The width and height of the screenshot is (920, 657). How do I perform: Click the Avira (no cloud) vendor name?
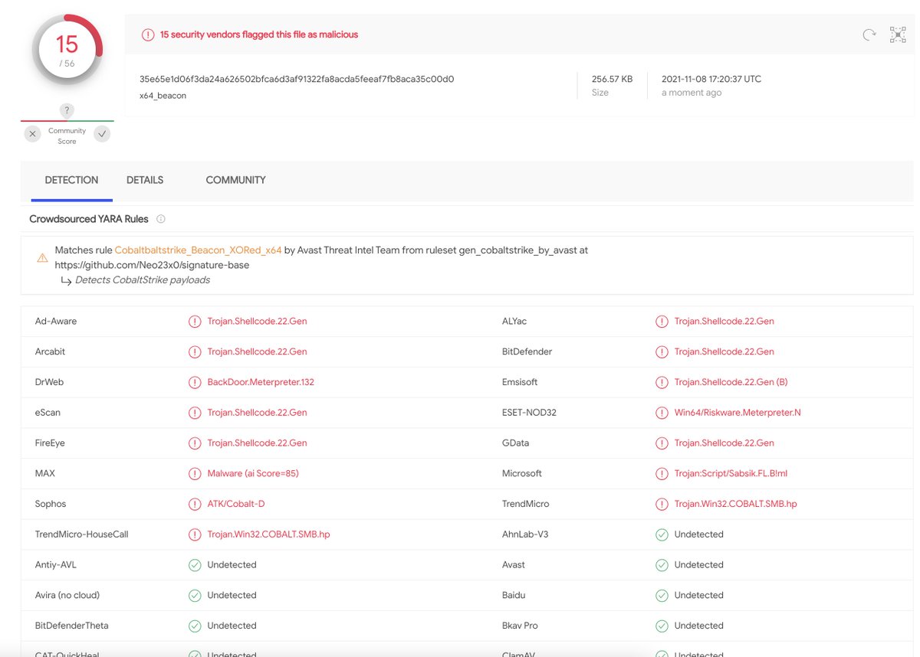67,595
